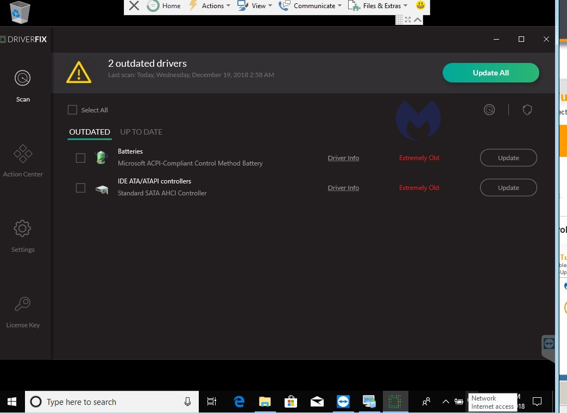Click the rescan icon beside the shield

click(x=489, y=110)
